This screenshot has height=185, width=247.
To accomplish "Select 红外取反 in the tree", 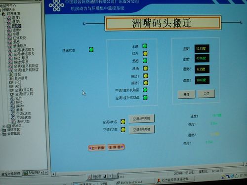I will point(19,38).
